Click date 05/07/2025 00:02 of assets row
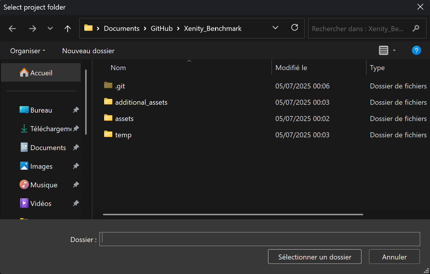This screenshot has width=430, height=274. [303, 119]
